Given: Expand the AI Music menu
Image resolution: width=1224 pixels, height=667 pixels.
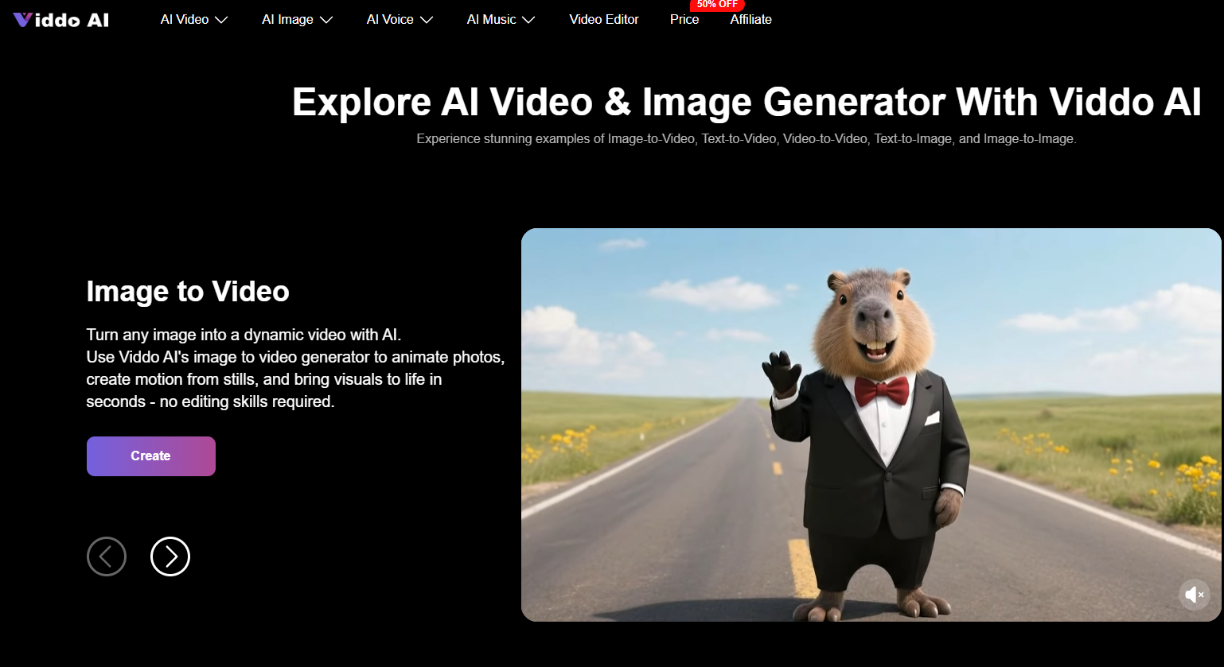Looking at the screenshot, I should pos(501,19).
